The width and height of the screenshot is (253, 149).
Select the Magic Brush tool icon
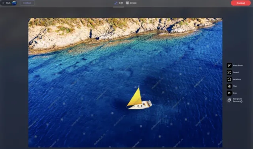click(x=229, y=65)
